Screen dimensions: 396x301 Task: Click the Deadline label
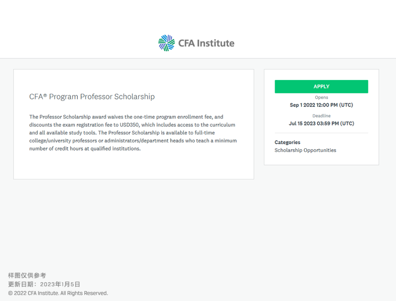tap(321, 116)
